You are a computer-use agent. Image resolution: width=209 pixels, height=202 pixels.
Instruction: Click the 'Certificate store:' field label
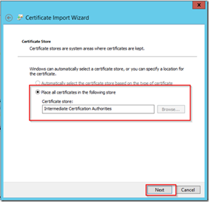[58, 101]
